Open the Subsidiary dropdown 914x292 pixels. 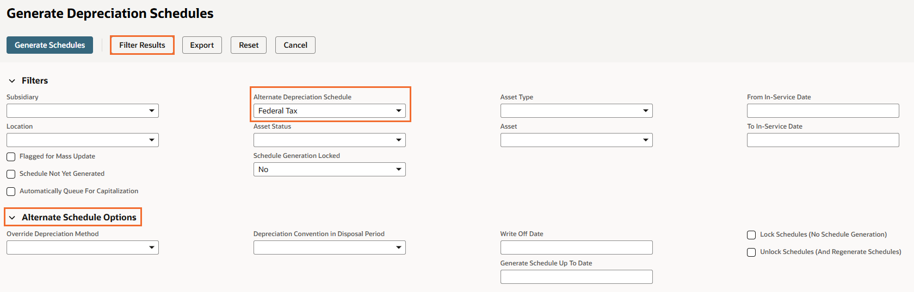pos(83,111)
